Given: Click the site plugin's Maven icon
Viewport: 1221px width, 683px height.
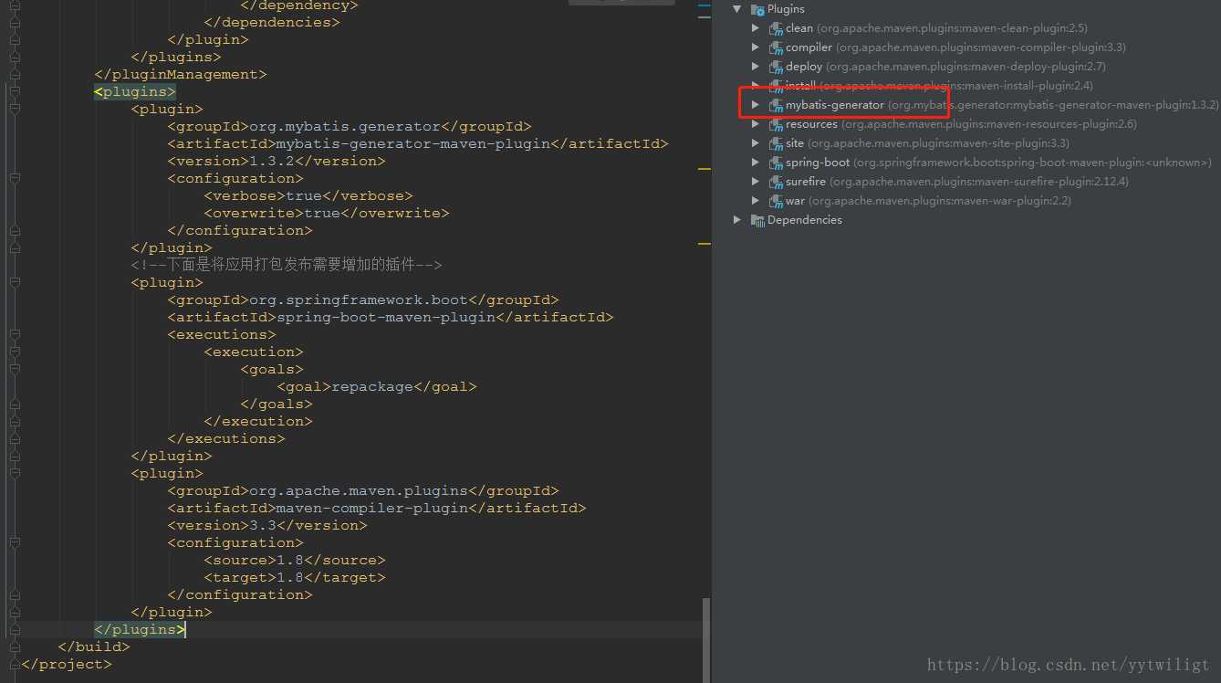Looking at the screenshot, I should click(x=776, y=143).
